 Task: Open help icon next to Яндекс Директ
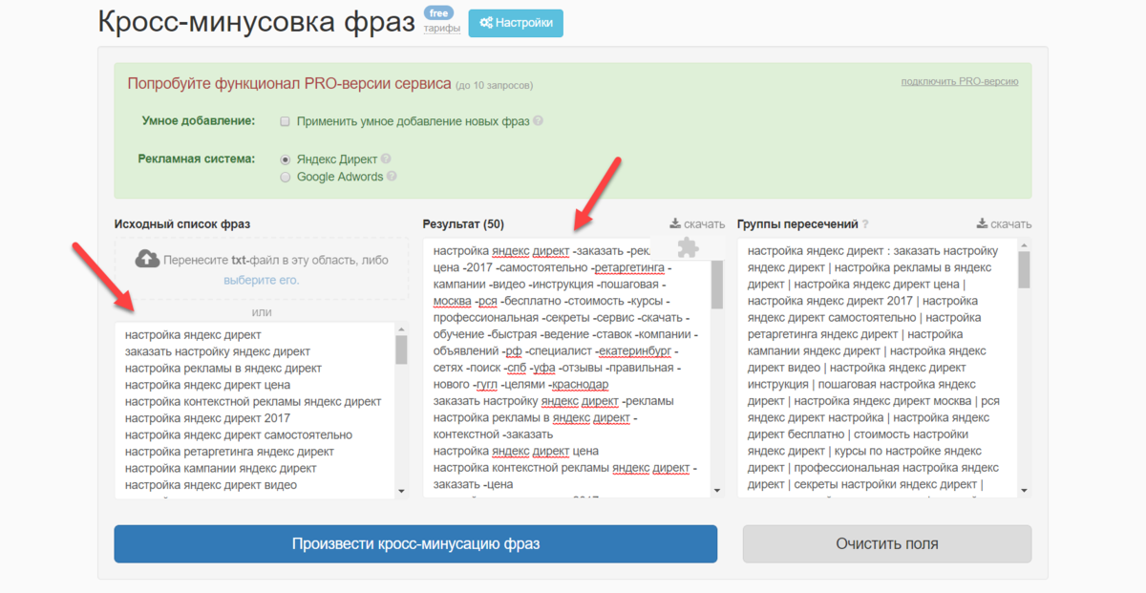(x=386, y=159)
